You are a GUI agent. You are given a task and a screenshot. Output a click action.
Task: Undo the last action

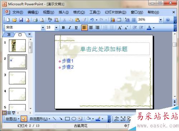point(92,20)
